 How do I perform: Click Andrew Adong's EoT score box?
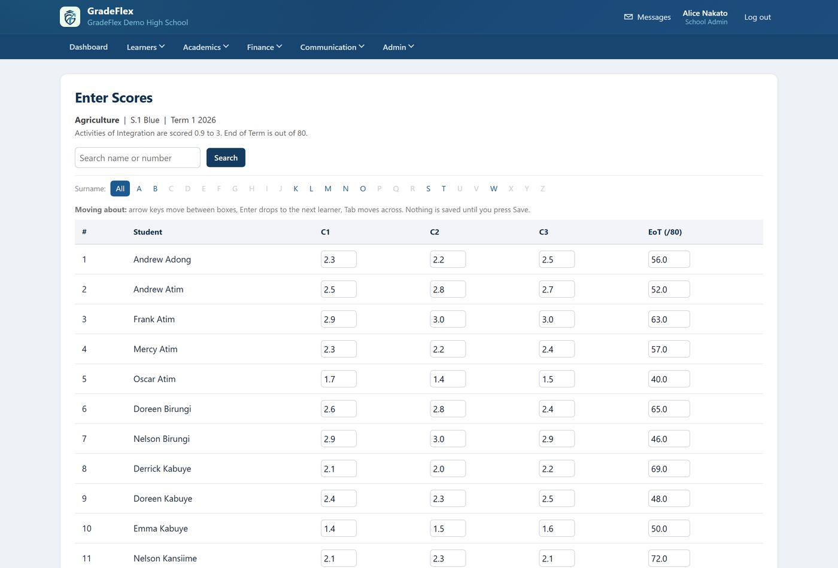click(x=669, y=259)
